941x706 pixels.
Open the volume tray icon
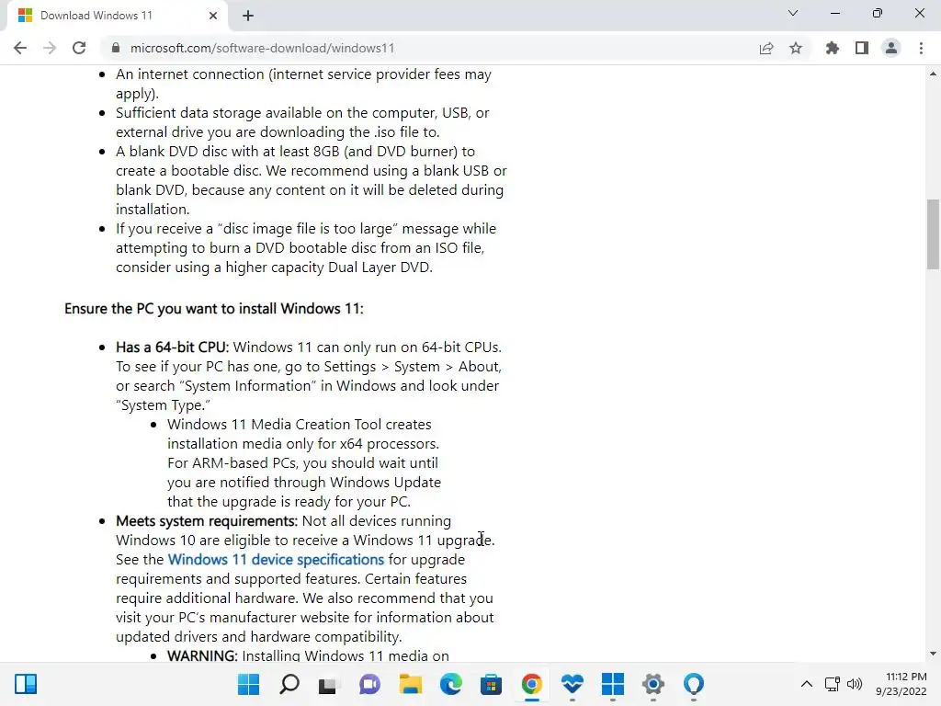(854, 684)
